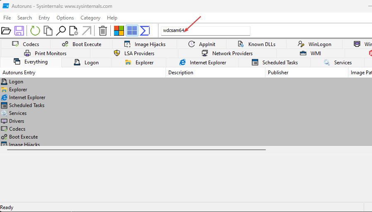Toggle the Hide Microsoft Entries colored icon
The width and height of the screenshot is (372, 212).
click(x=119, y=31)
